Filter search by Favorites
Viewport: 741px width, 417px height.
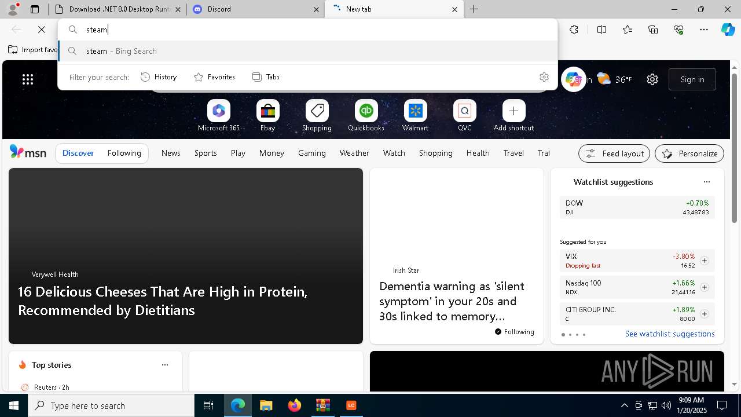[x=215, y=77]
